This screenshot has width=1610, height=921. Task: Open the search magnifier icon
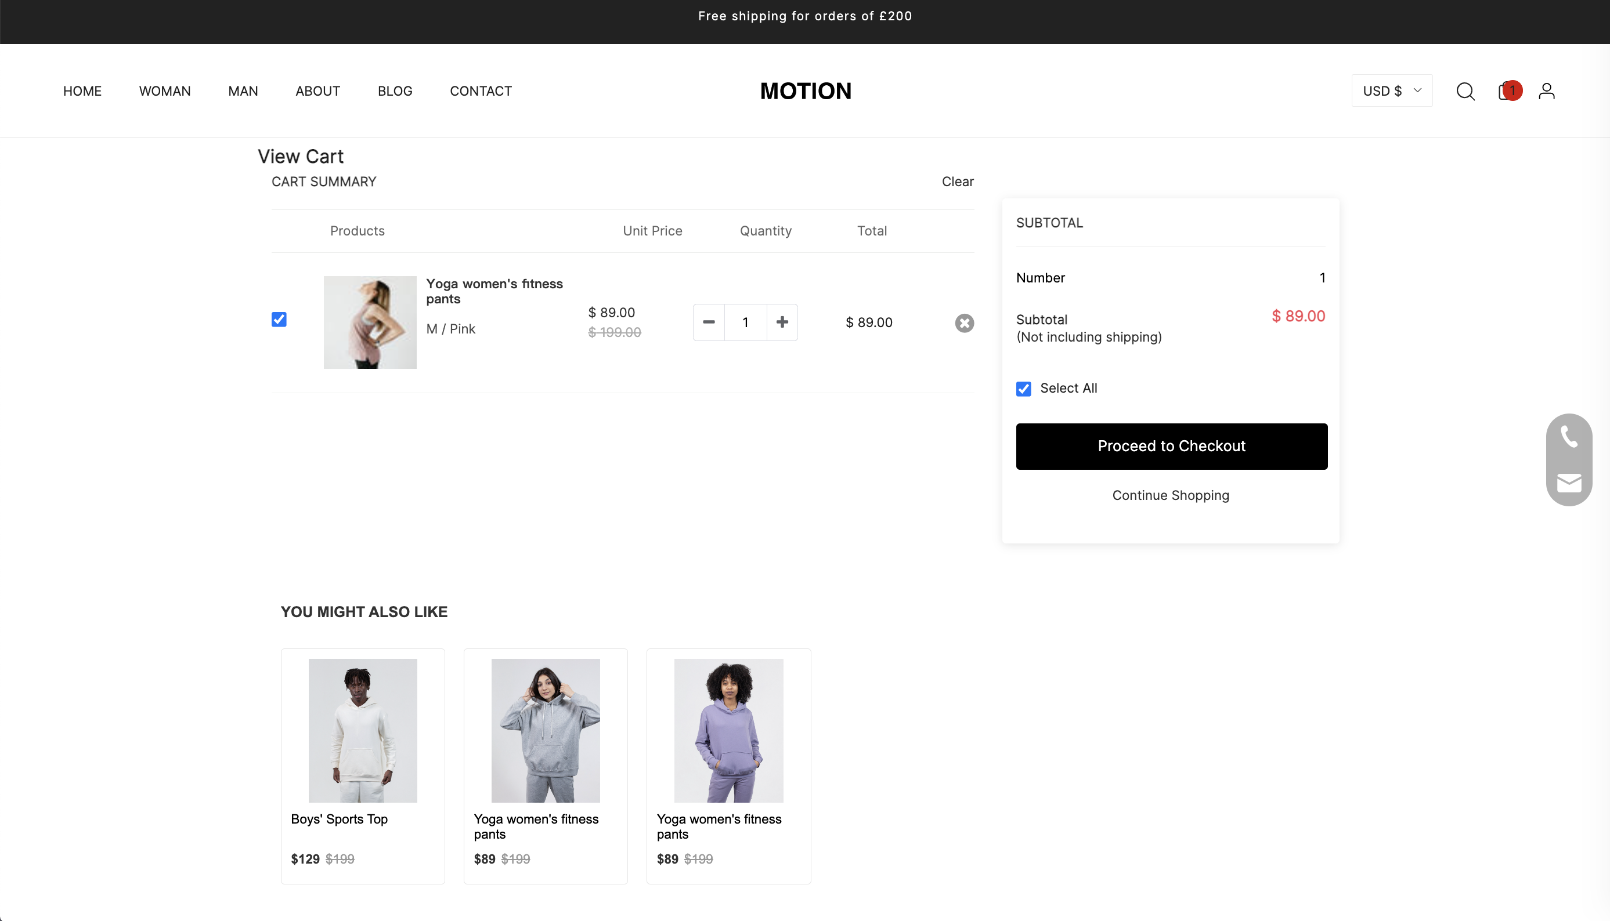[1465, 91]
